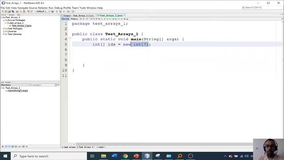Viewport: 284px width, 160px height.
Task: Click the test_arrays_1.Test_Arrays_1 breadcrumb
Action: (x=79, y=147)
